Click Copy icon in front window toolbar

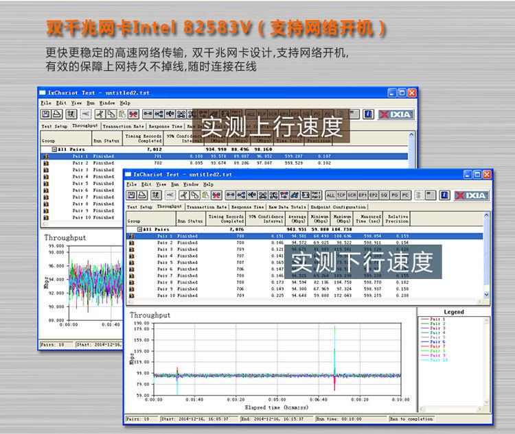[195, 195]
